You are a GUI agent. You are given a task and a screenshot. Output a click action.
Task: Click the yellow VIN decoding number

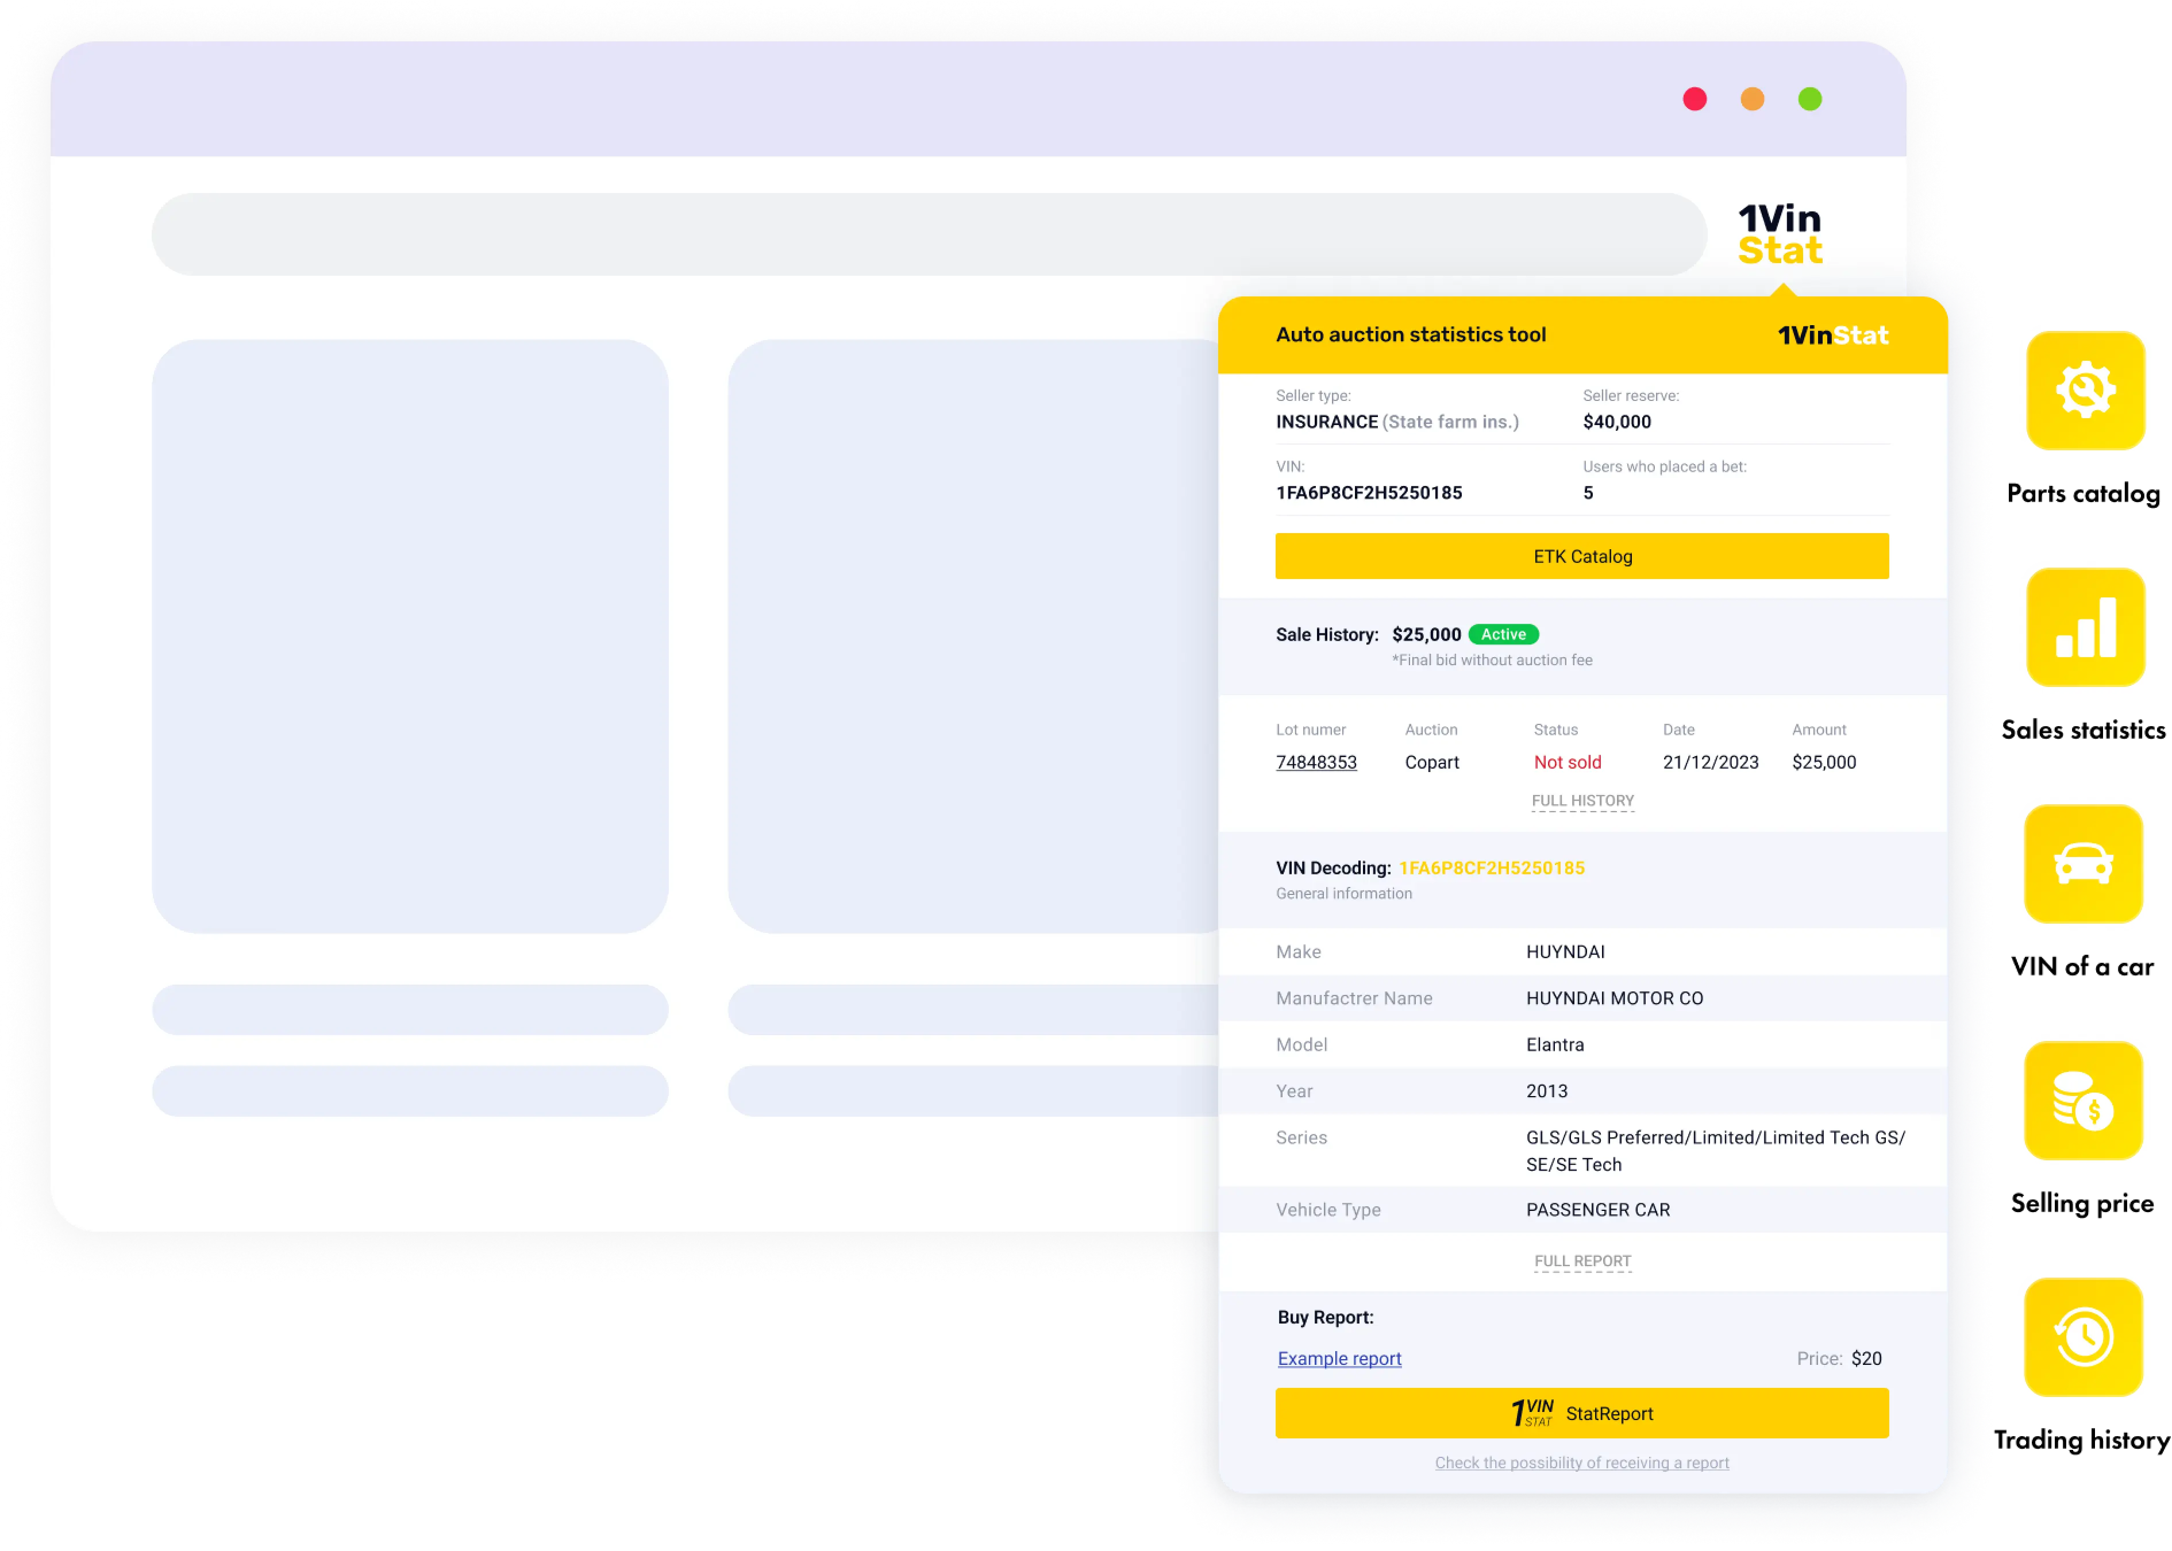pyautogui.click(x=1491, y=868)
